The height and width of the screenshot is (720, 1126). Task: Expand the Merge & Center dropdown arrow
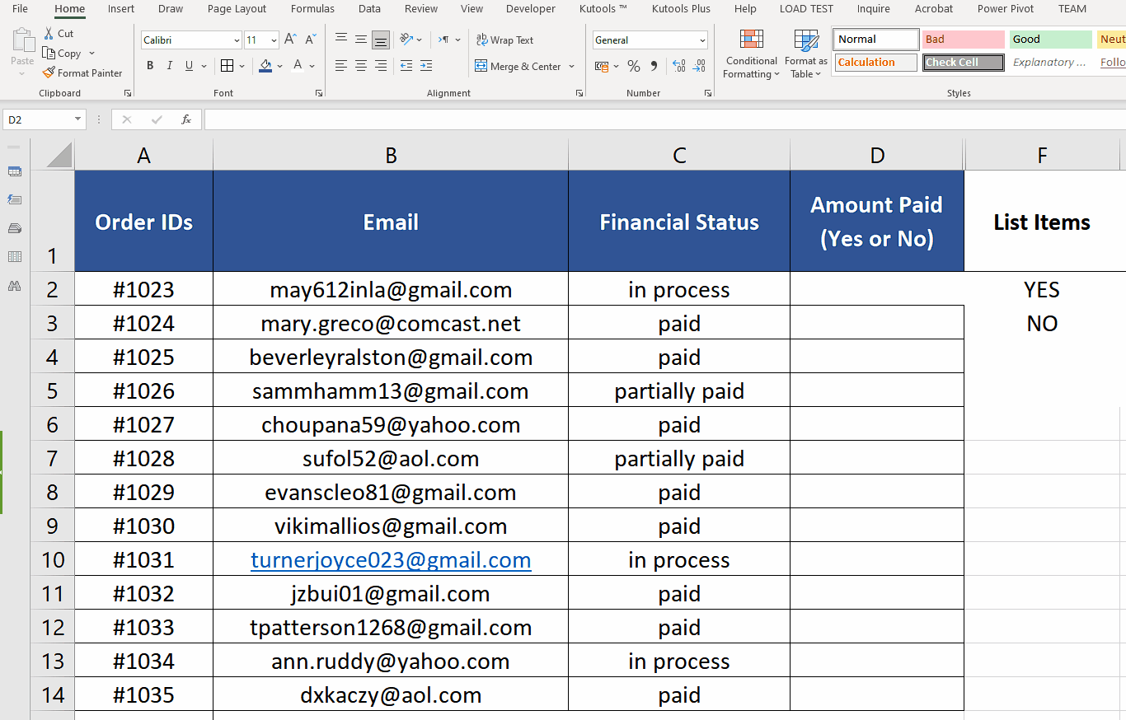pyautogui.click(x=570, y=65)
